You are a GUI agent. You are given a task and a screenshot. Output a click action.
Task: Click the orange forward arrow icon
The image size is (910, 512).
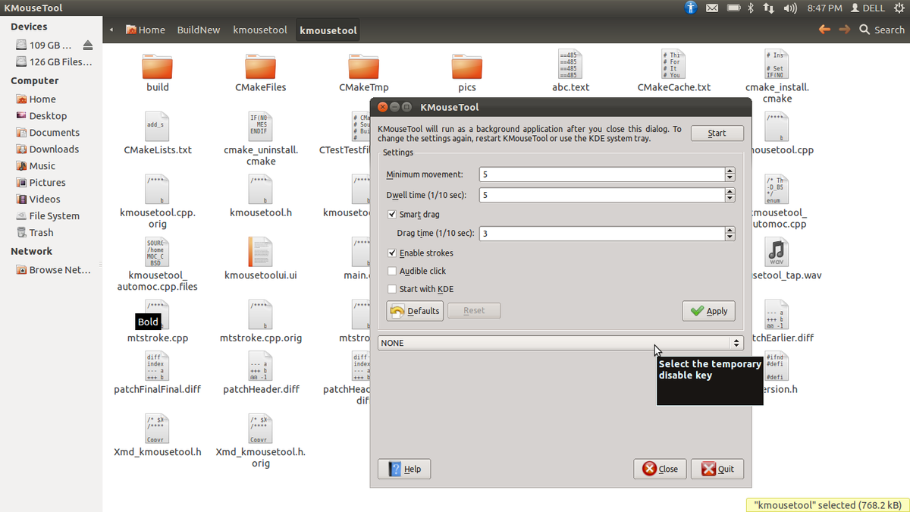[x=845, y=30]
